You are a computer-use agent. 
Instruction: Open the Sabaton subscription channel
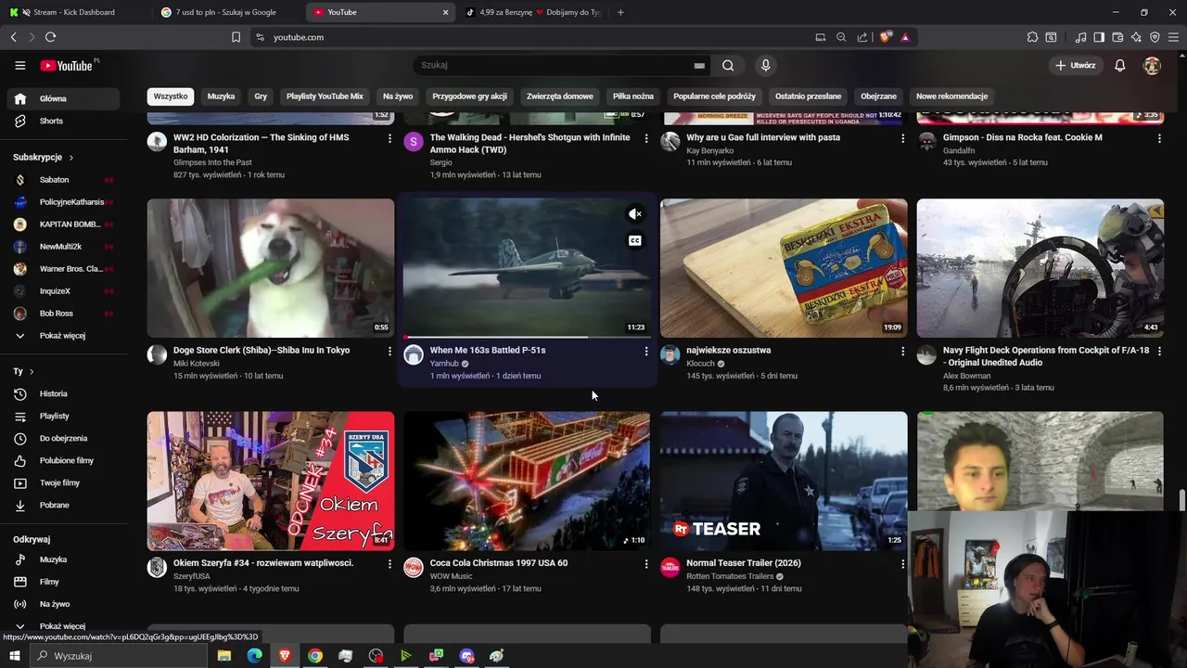[x=63, y=180]
